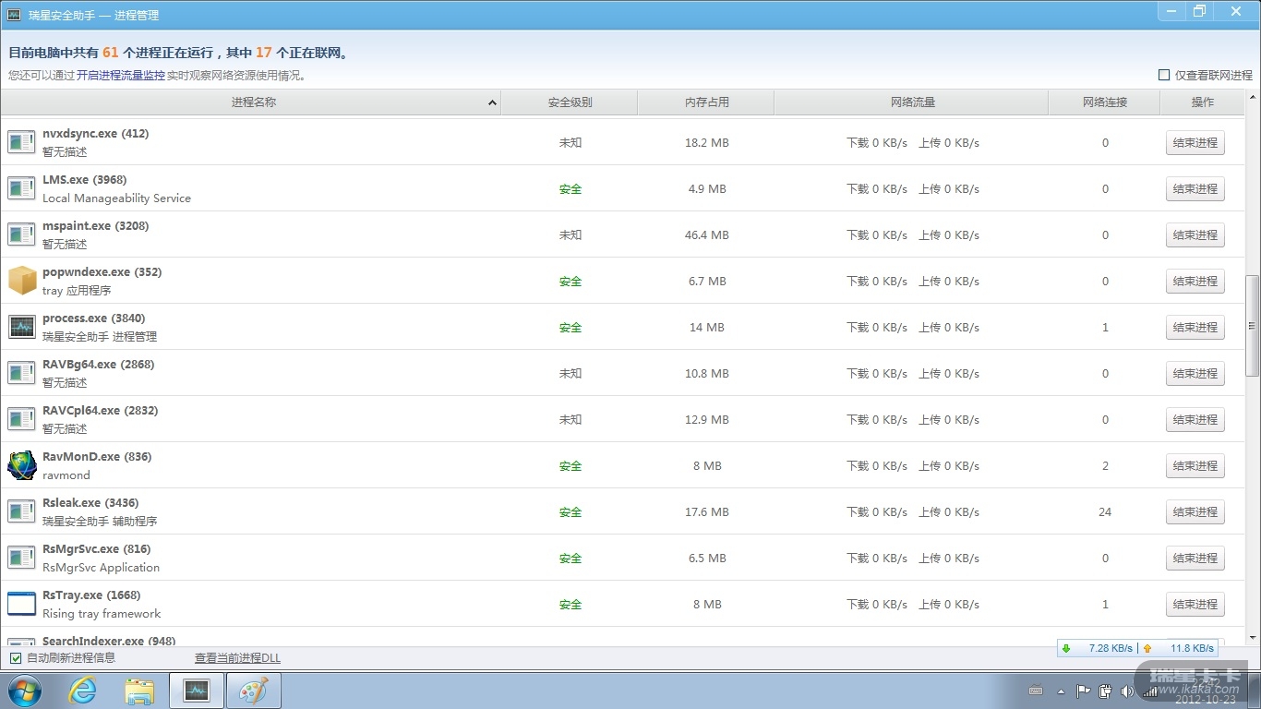Image resolution: width=1261 pixels, height=709 pixels.
Task: Click 结束进程 for RAVCpl64.exe
Action: (1195, 420)
